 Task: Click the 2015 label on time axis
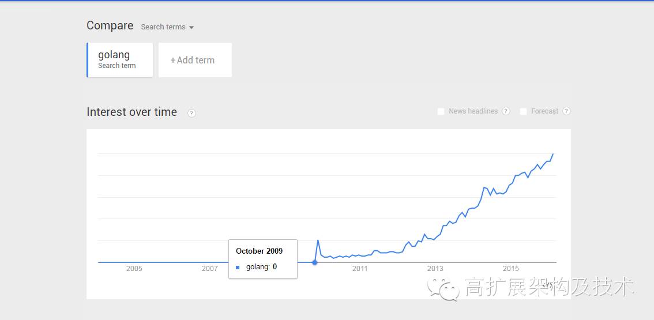point(511,269)
